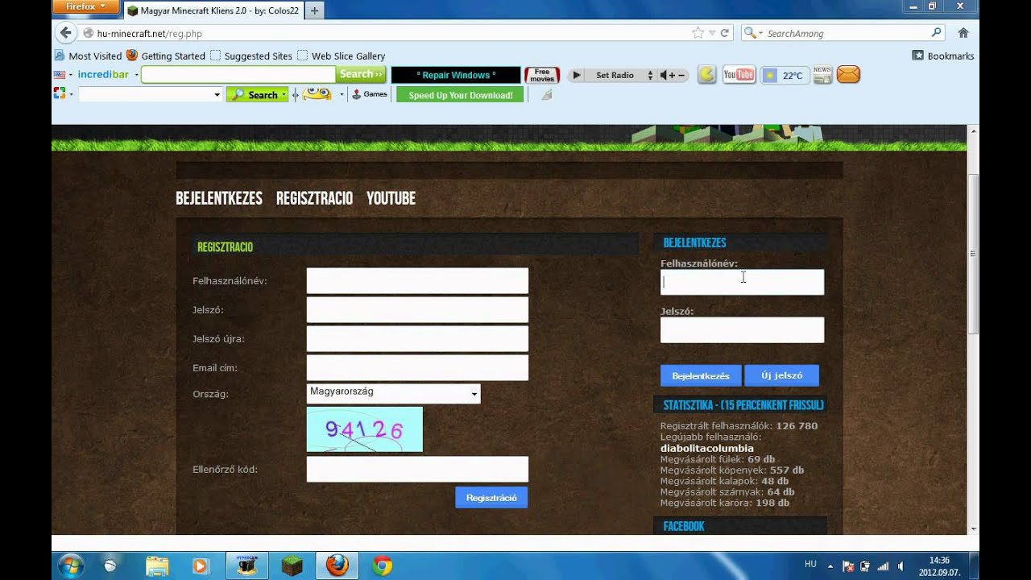Select the Magyar Minecraft Kliens tab
Screen dimensions: 1031x580
[213, 10]
